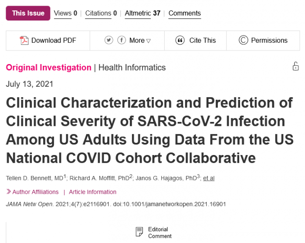This screenshot has height=243, width=305.
Task: Click the PDF file icon
Action: (x=24, y=40)
